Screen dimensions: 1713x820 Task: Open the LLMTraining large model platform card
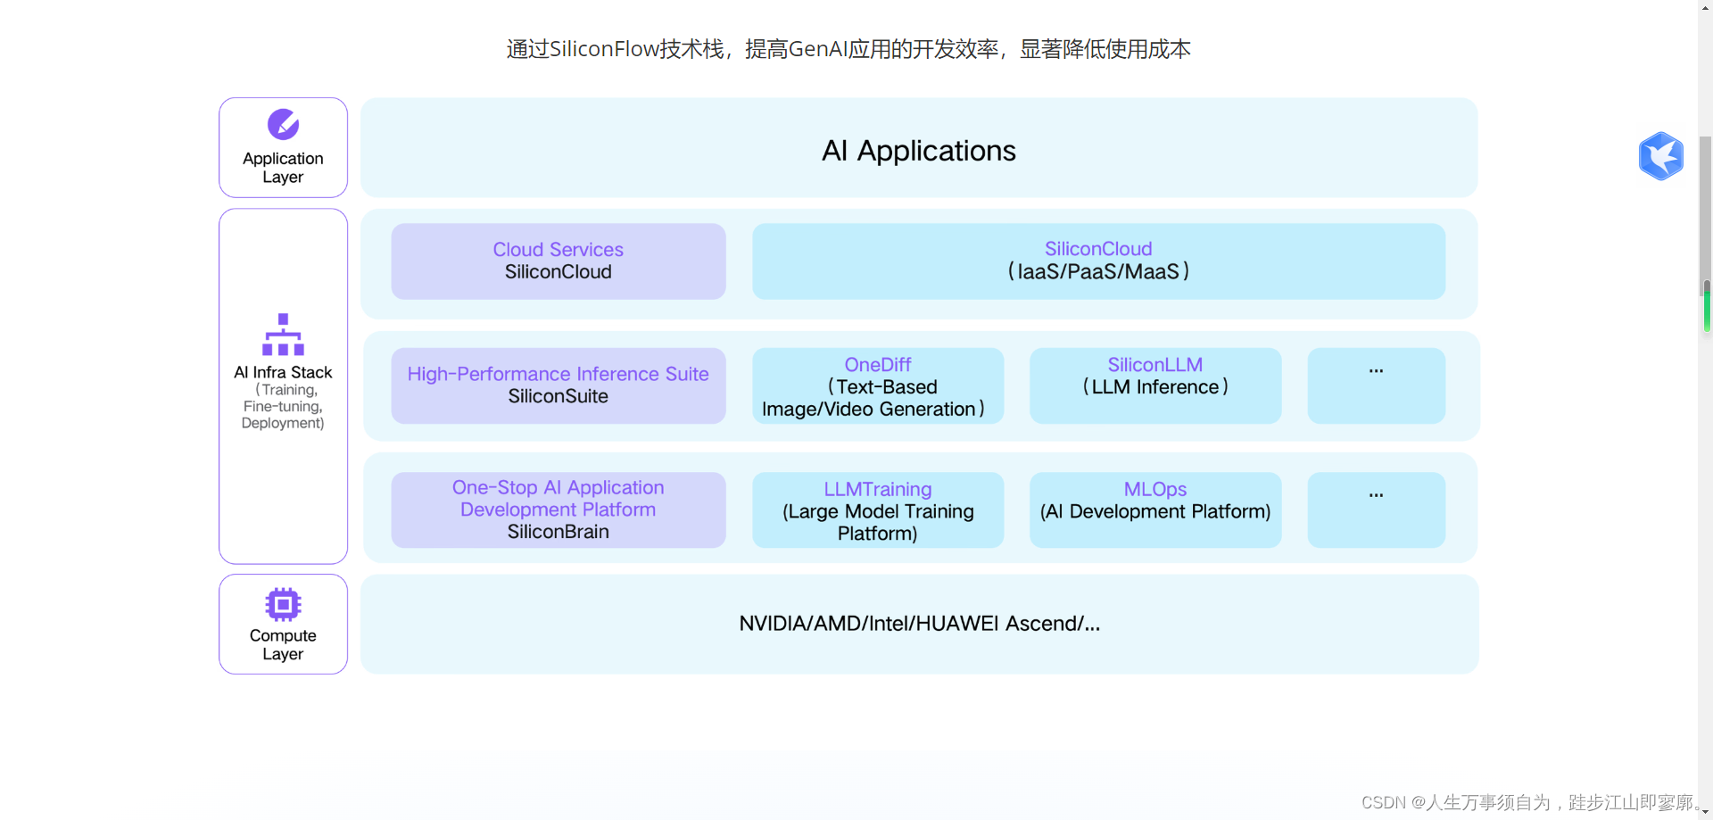[877, 509]
